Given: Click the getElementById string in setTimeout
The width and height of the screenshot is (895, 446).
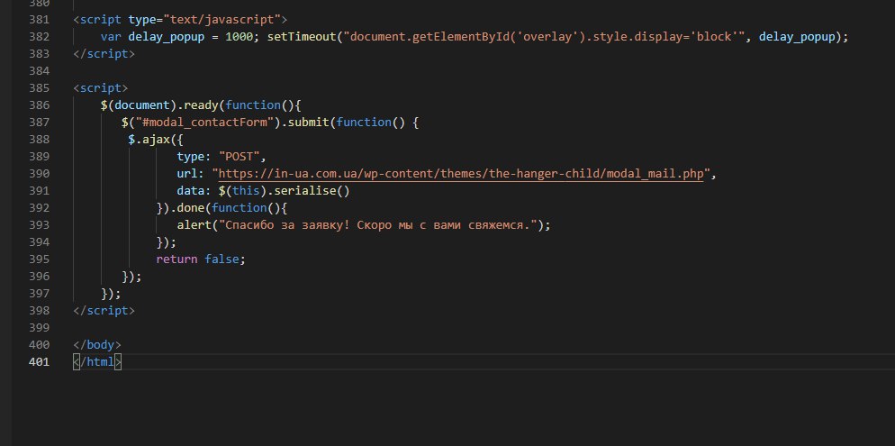Looking at the screenshot, I should coord(544,37).
